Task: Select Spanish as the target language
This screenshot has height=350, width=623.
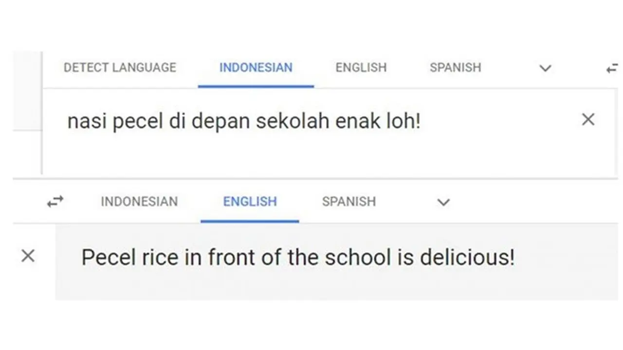Action: coord(348,202)
